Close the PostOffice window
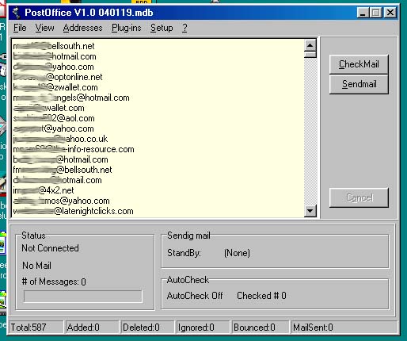The height and width of the screenshot is (341, 407). 390,13
